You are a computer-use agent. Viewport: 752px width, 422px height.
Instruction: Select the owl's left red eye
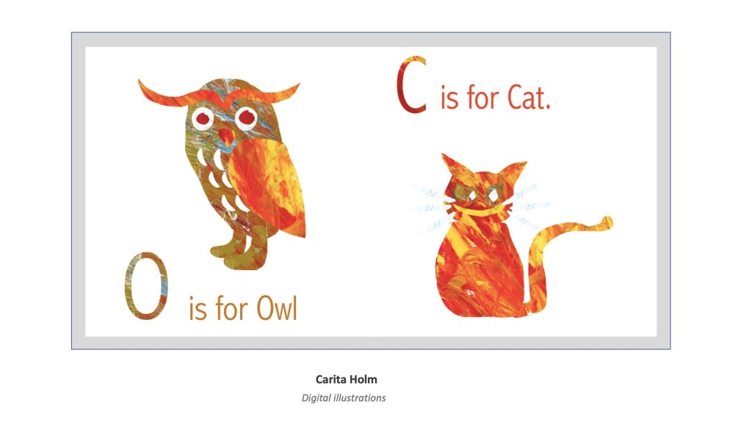click(x=203, y=118)
